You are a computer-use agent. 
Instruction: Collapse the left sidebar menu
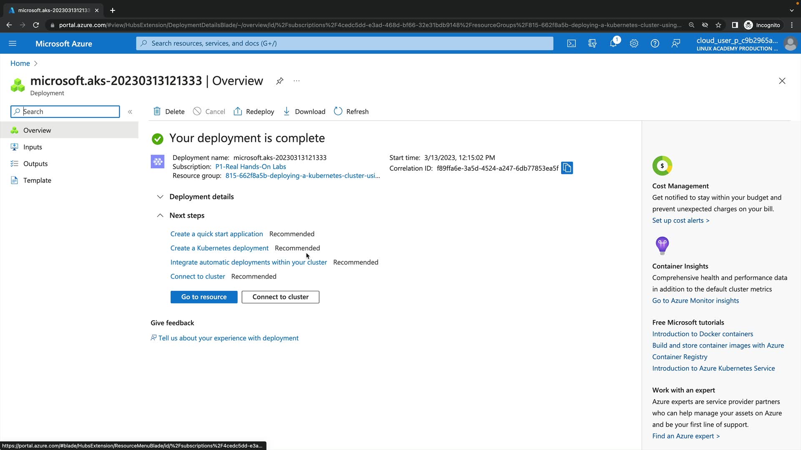130,112
